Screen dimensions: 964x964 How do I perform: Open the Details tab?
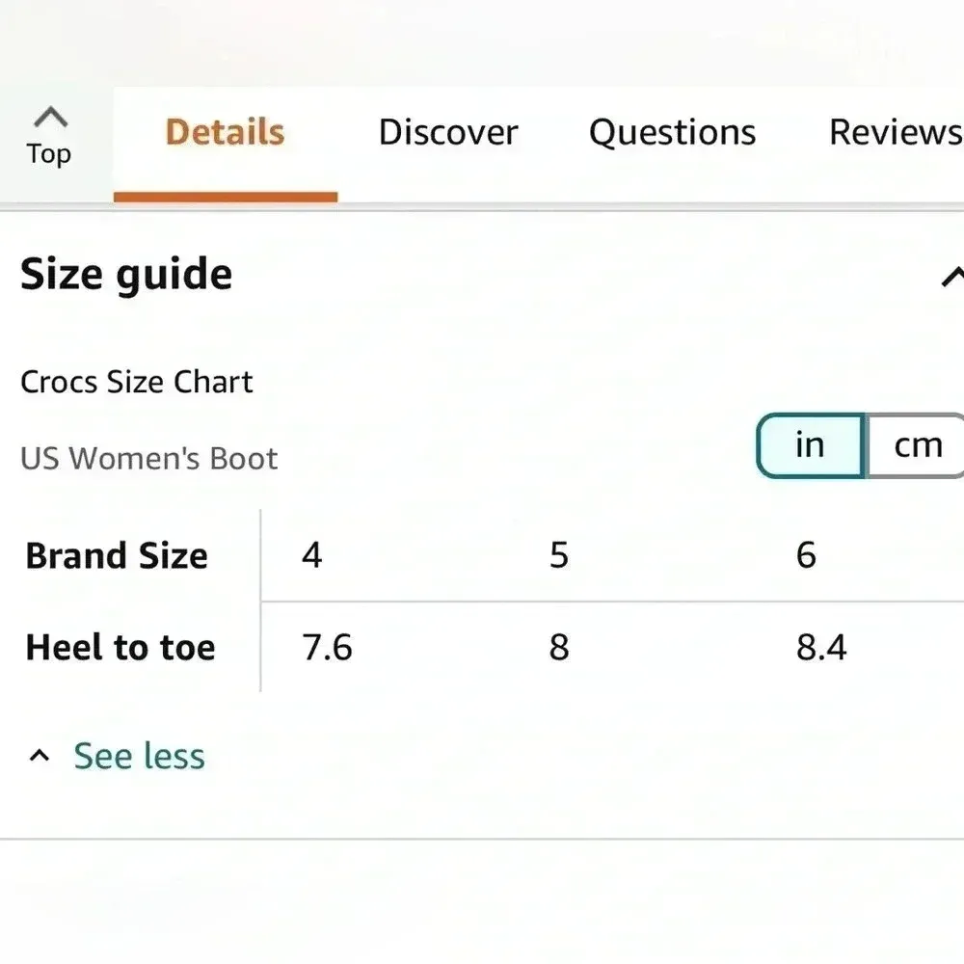point(225,133)
